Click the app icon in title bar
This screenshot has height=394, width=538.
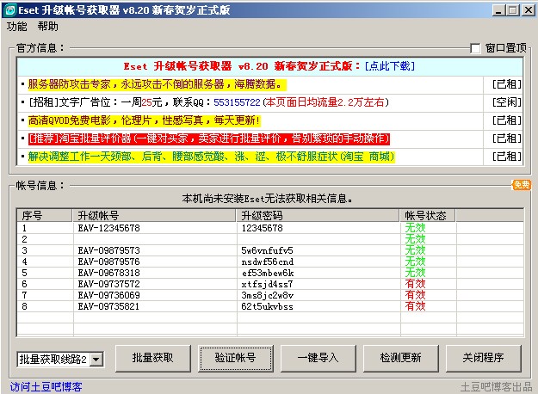pyautogui.click(x=10, y=10)
